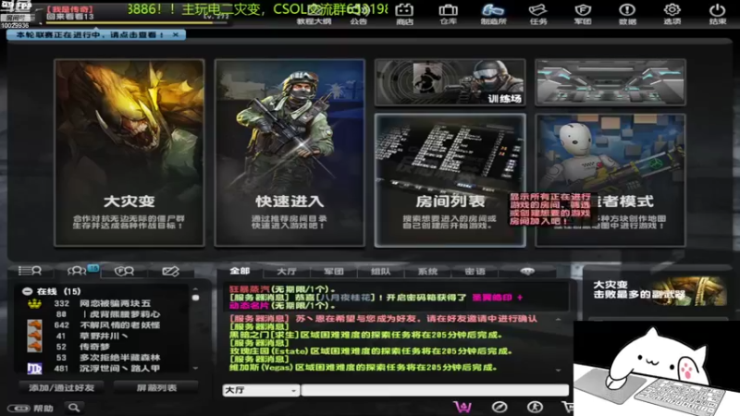Open the 任务 missions icon
The width and height of the screenshot is (740, 416).
pyautogui.click(x=538, y=14)
